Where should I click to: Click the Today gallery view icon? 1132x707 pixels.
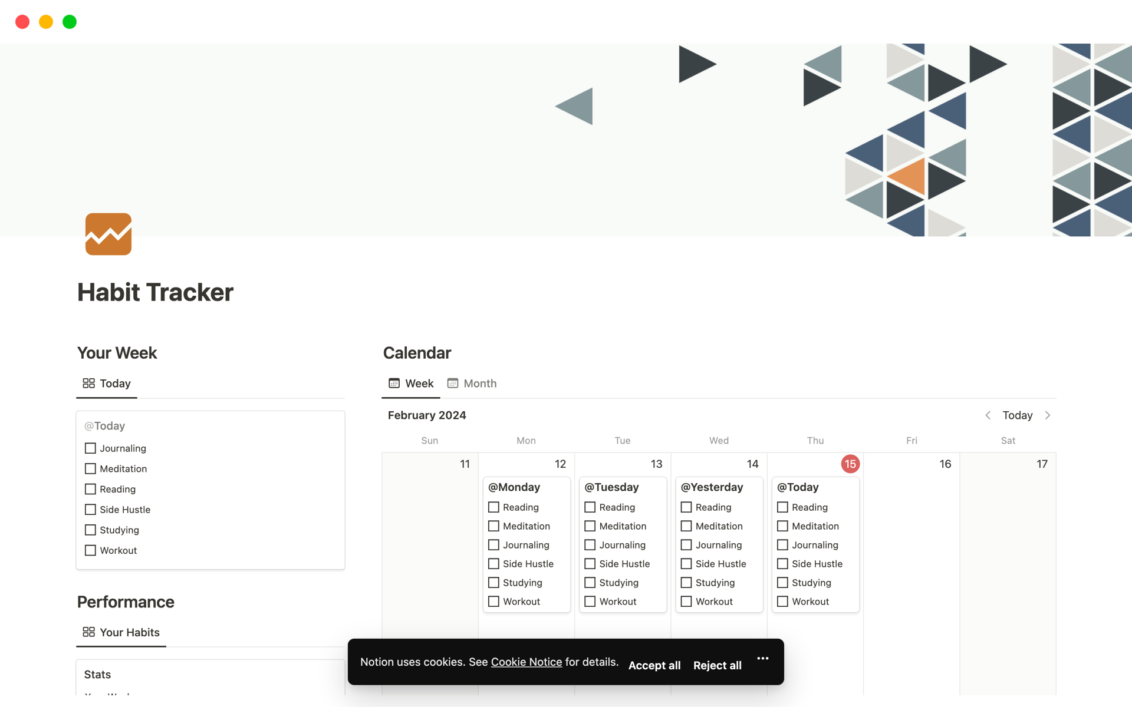[88, 384]
